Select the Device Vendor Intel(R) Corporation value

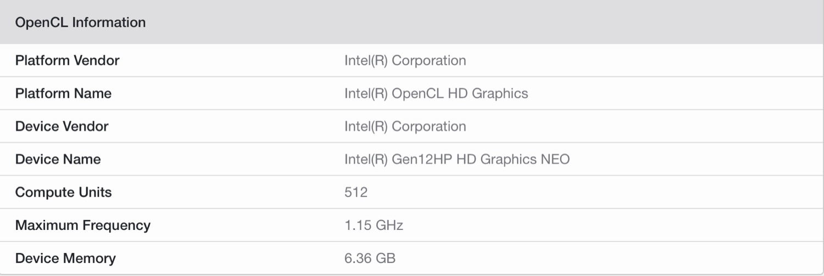[405, 126]
